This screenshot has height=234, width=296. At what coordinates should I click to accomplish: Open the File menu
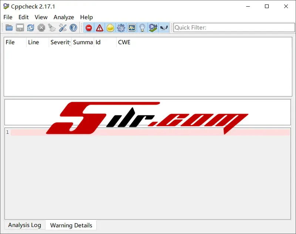tap(8, 17)
